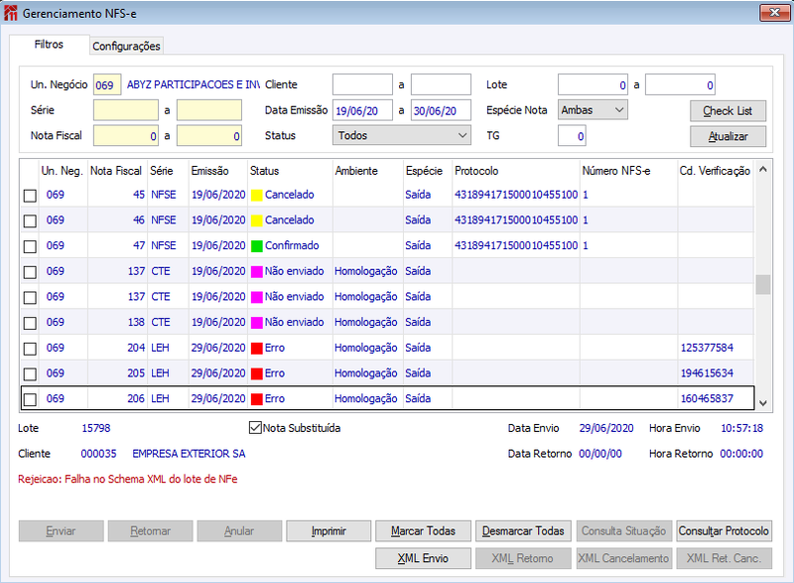794x583 pixels.
Task: Click the Data Emissão start field 19/06/20
Action: [362, 110]
